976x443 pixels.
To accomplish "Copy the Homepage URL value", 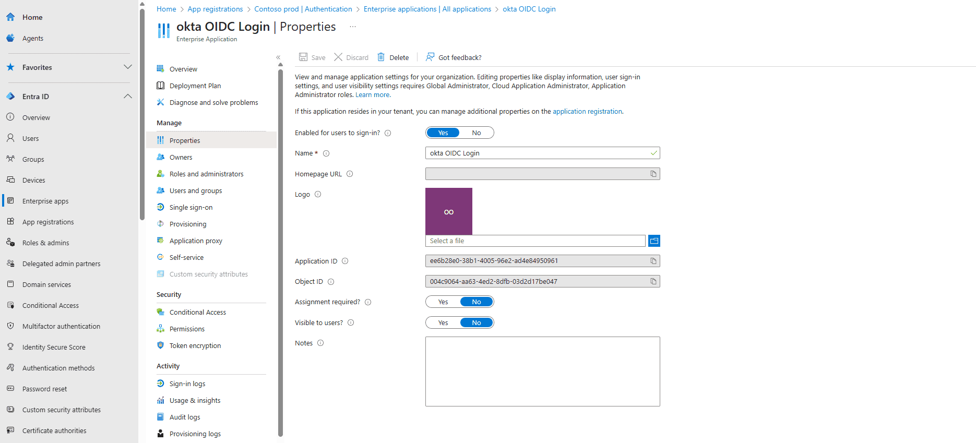I will pyautogui.click(x=653, y=174).
